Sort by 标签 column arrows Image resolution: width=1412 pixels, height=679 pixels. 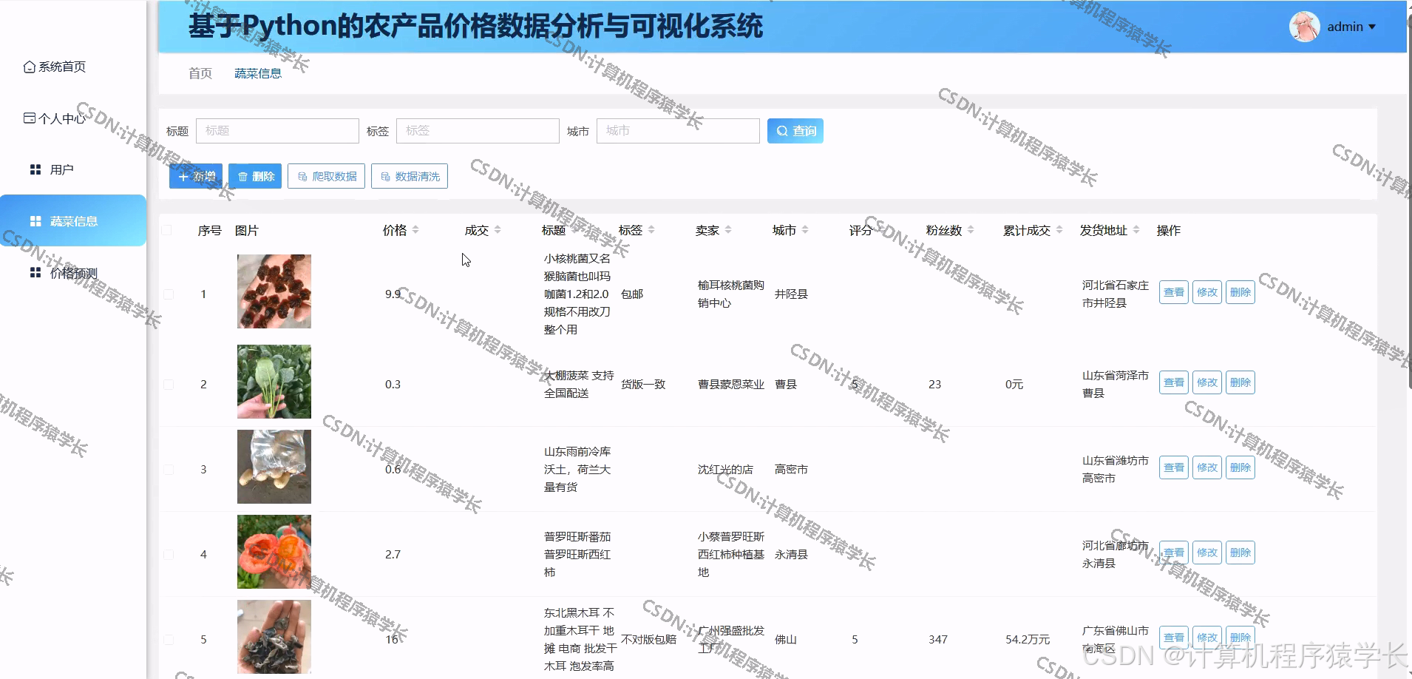(651, 230)
